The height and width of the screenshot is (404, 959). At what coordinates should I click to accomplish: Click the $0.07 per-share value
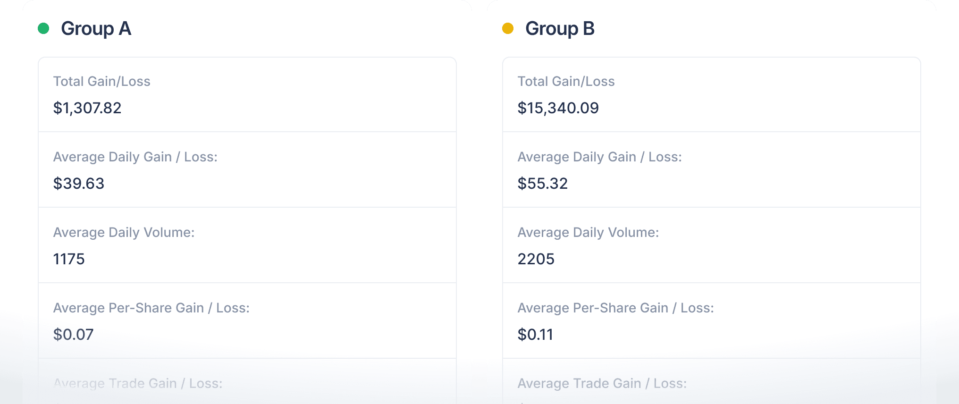pyautogui.click(x=74, y=335)
